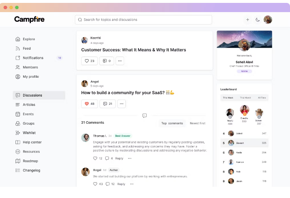290x198 pixels.
Task: Open 'How to build a community' post title
Action: pos(127,93)
